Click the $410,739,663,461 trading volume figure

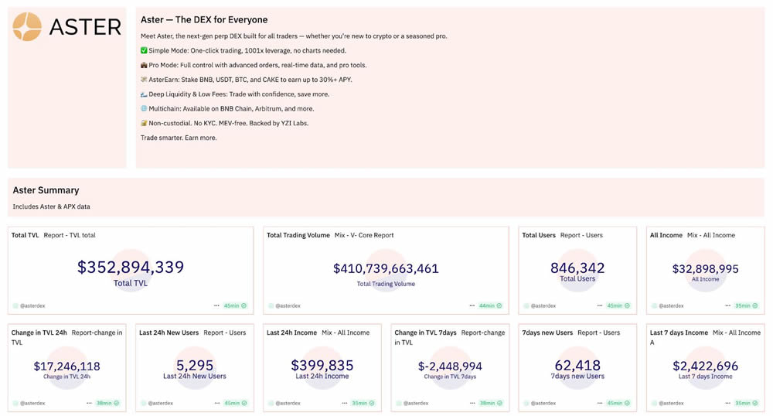pyautogui.click(x=386, y=269)
